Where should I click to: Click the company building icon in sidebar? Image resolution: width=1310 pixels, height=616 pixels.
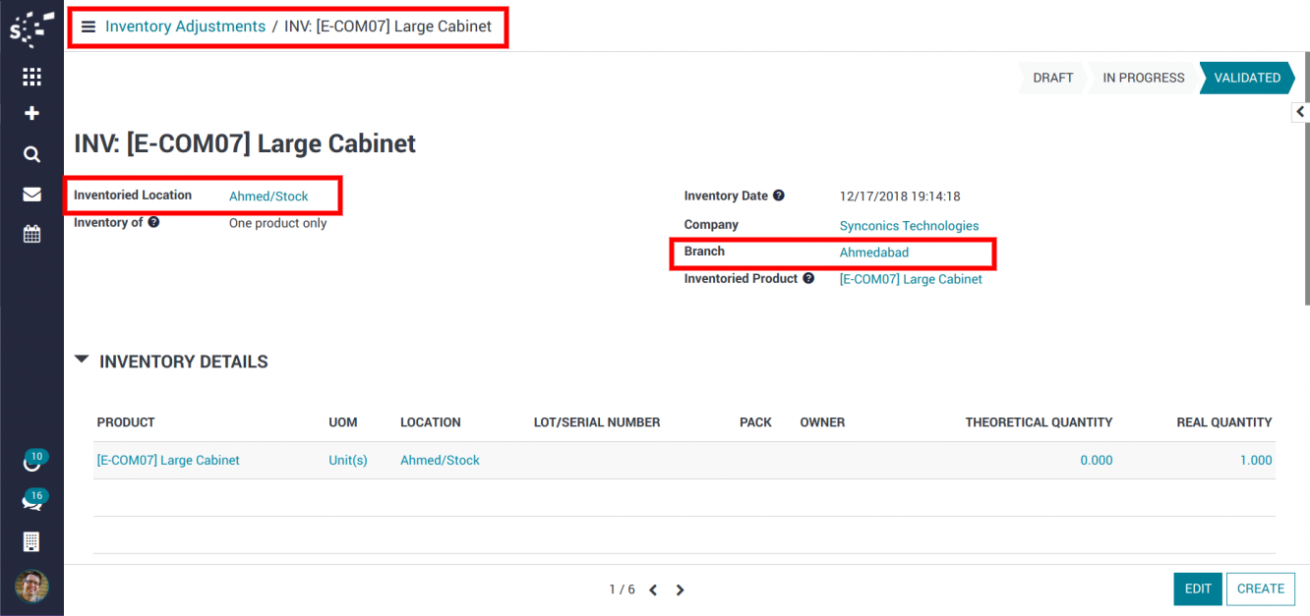pos(31,541)
